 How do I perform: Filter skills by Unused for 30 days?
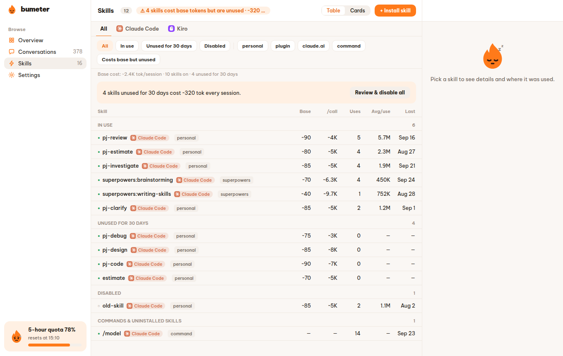(169, 46)
